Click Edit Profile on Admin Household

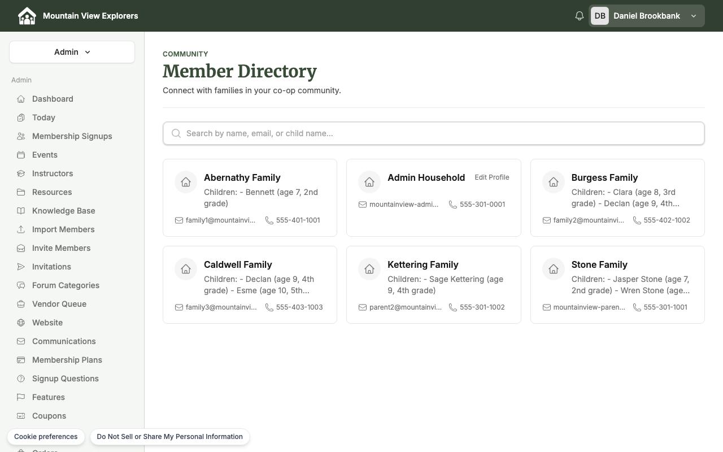tap(492, 177)
